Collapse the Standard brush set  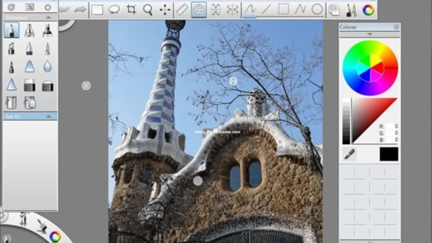48,17
